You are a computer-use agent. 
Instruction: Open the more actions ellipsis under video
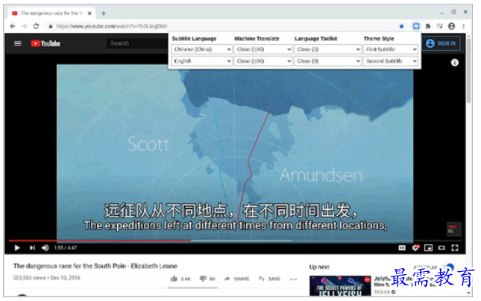coord(293,279)
